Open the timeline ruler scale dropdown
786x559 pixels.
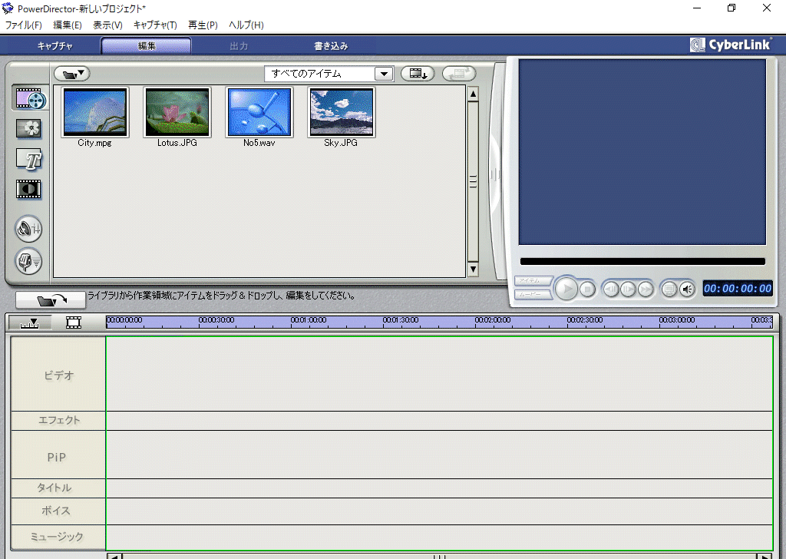(31, 322)
